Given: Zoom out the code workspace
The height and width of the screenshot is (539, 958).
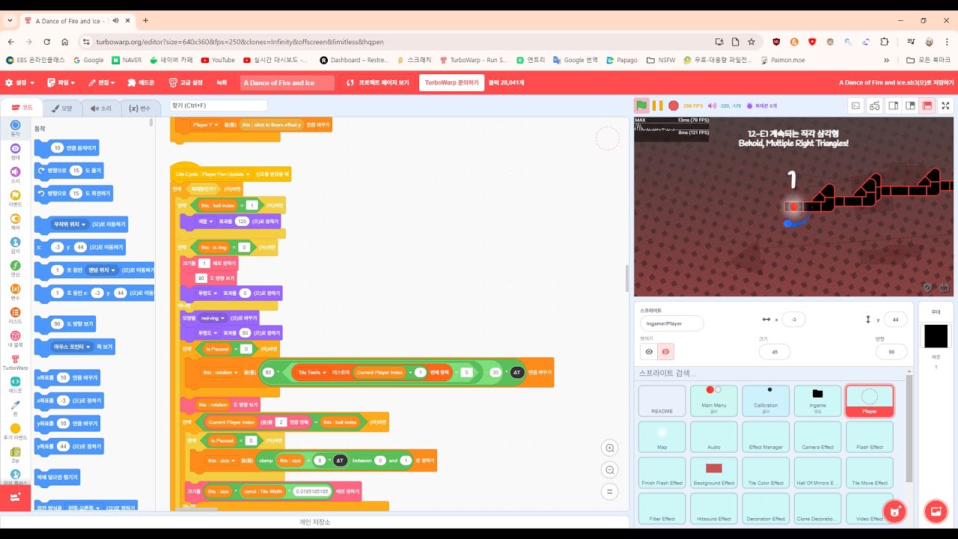Looking at the screenshot, I should click(610, 470).
